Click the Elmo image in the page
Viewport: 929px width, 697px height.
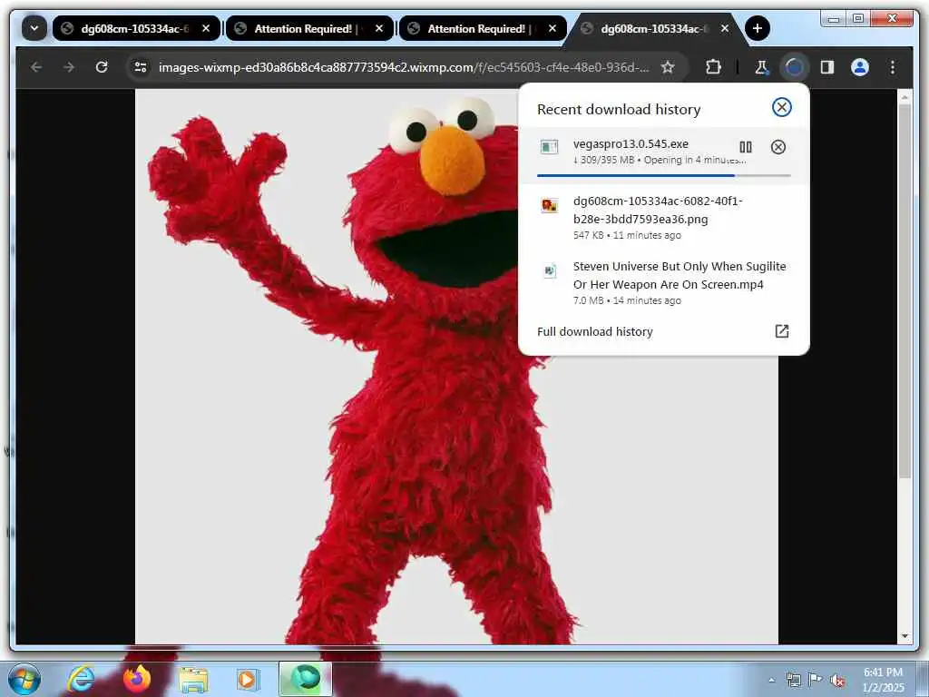(456, 367)
